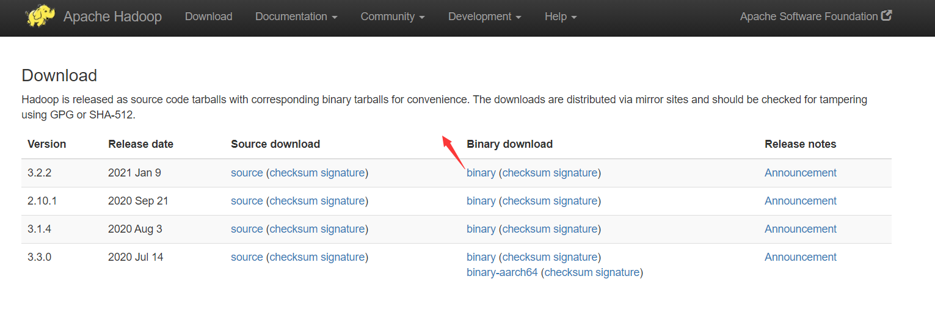Download source for version 3.3.0
935x309 pixels.
click(x=247, y=257)
